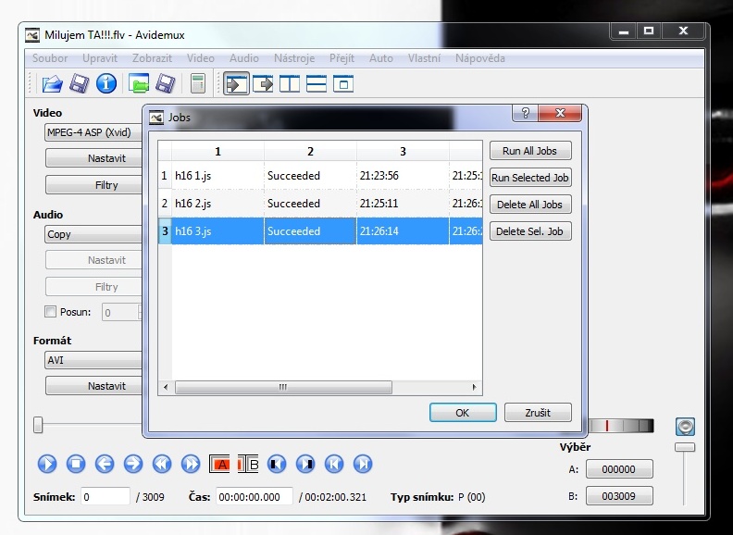Click Run All Jobs button
This screenshot has height=535, width=733.
(529, 151)
